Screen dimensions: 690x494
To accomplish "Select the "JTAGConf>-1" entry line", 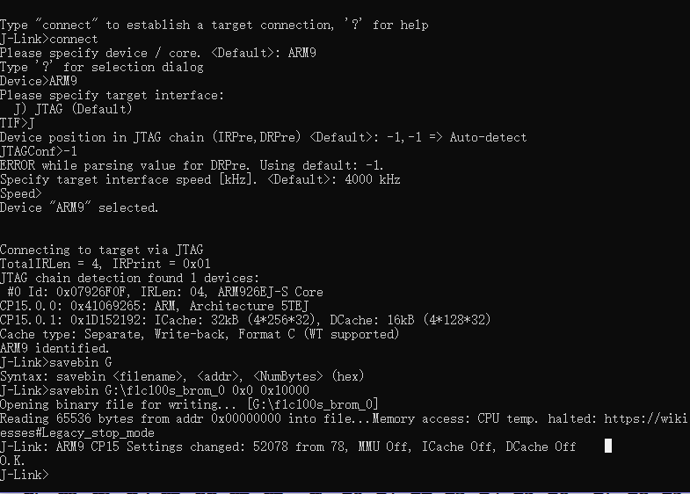I will [x=39, y=151].
